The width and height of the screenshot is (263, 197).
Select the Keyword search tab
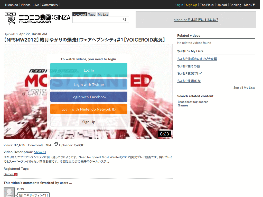coord(80,15)
